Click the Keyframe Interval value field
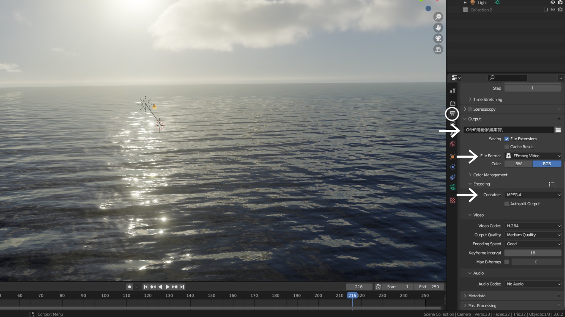This screenshot has width=565, height=317. click(533, 253)
